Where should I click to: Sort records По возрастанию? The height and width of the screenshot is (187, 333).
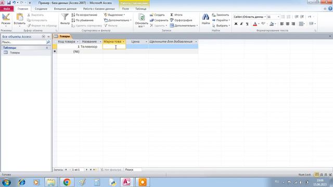click(x=84, y=15)
